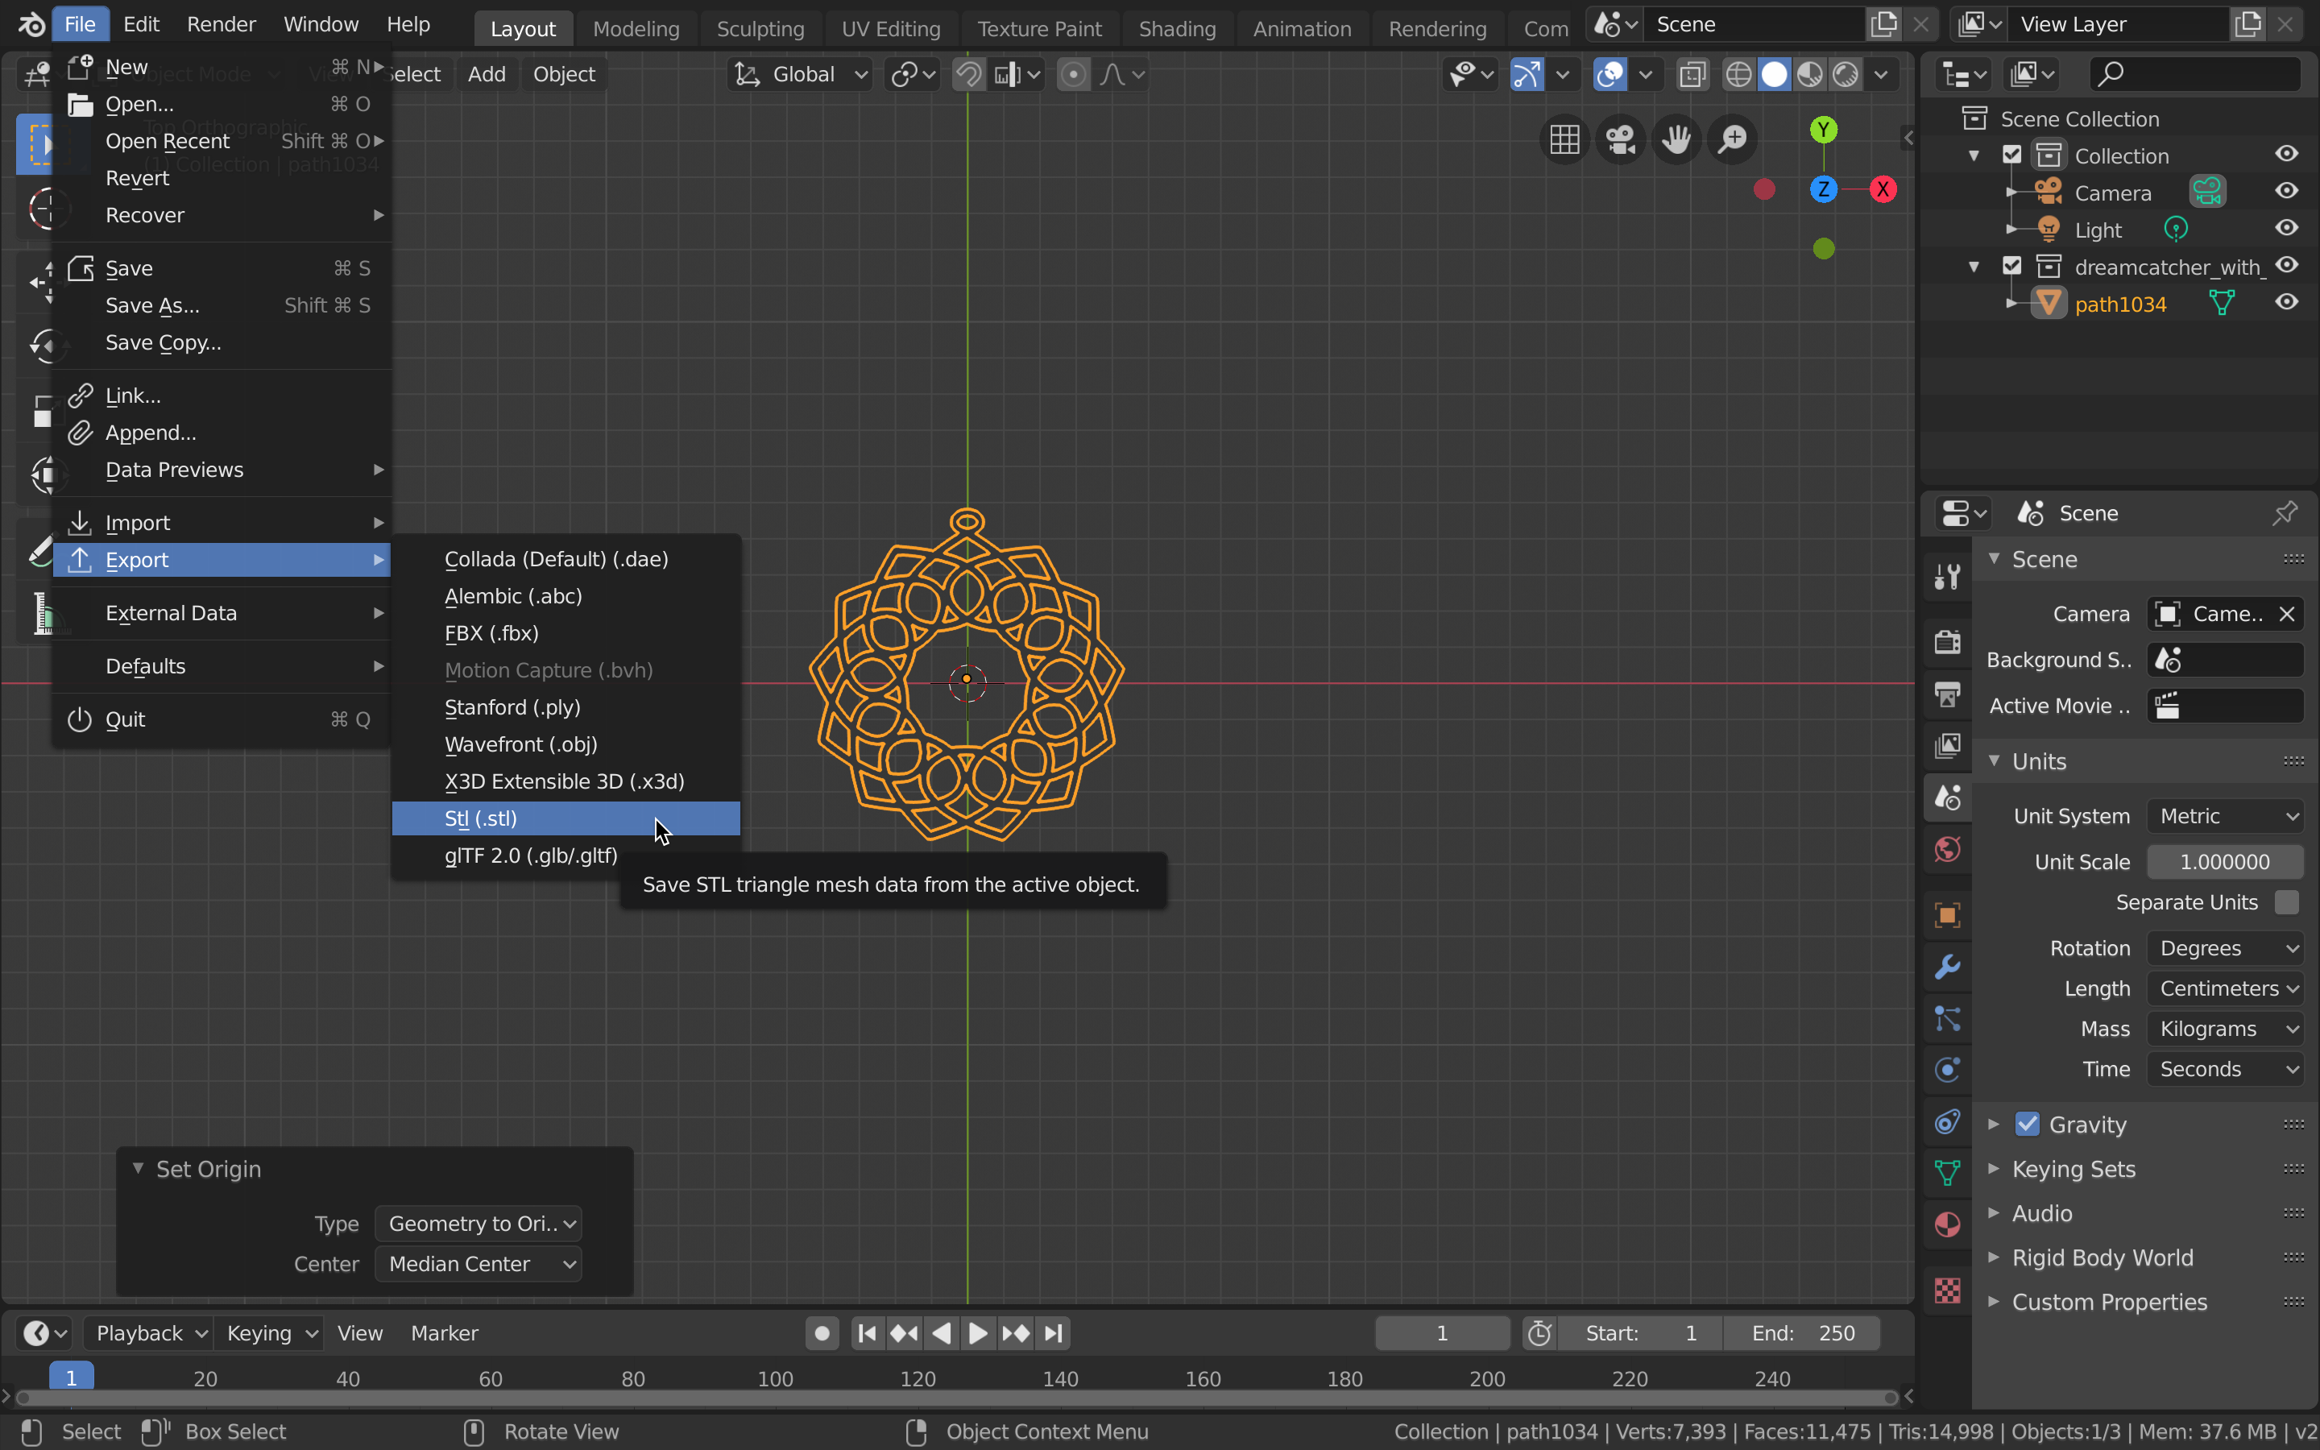This screenshot has width=2320, height=1450.
Task: Open the Set Origin Type dropdown
Action: (x=478, y=1224)
